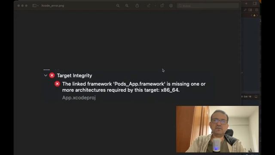
Task: Toggle the Preview sidebar view button
Action: 34,6
